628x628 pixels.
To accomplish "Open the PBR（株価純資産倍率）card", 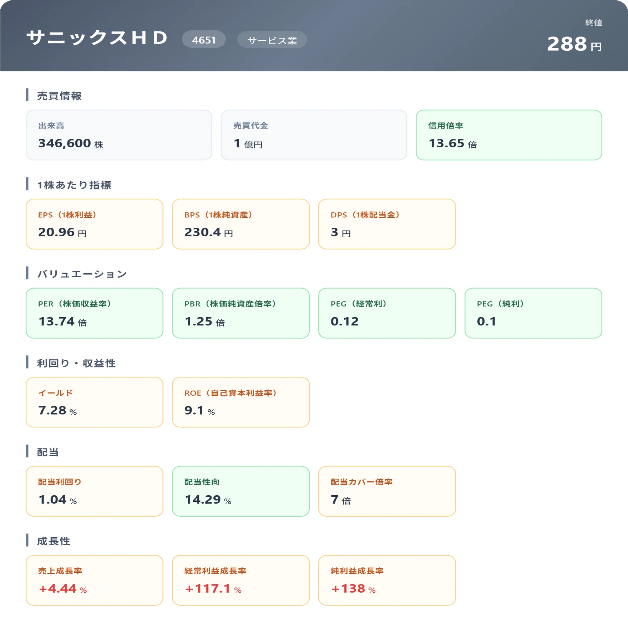I will point(241,313).
